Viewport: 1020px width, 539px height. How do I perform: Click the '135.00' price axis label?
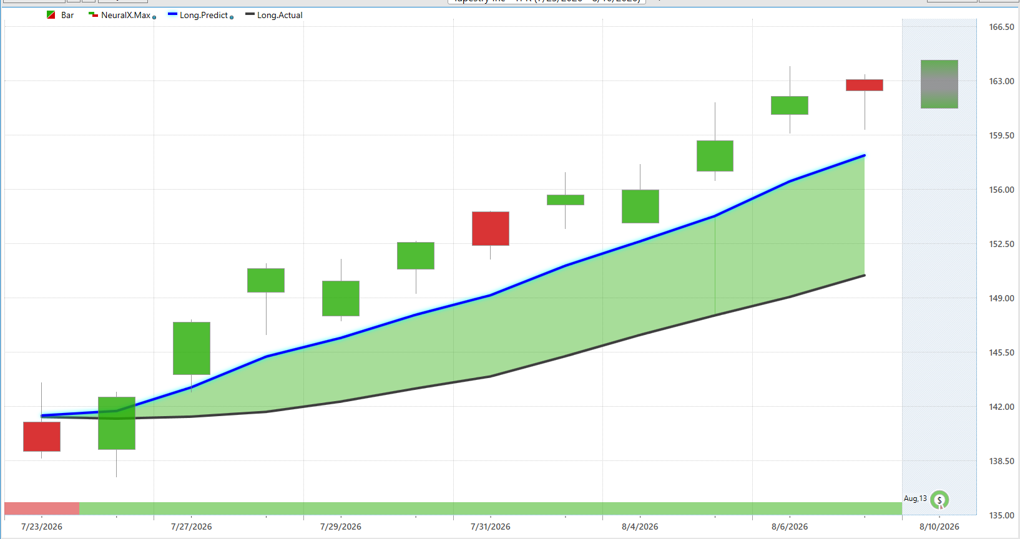tap(1002, 515)
